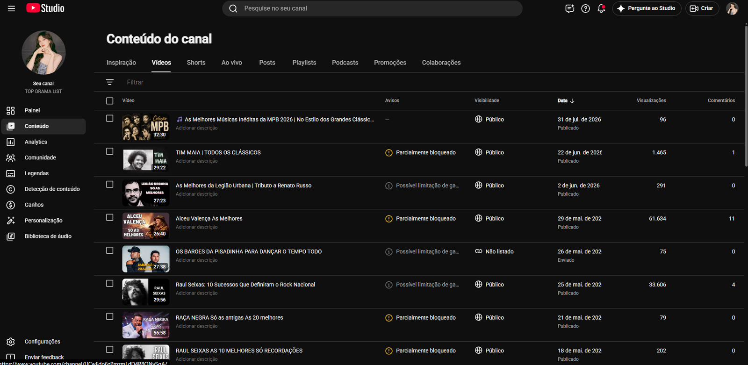Open Público visibility for Alceu Valença video
This screenshot has width=748, height=365.
[489, 219]
